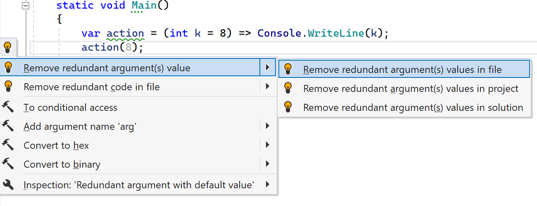Click the wrench icon beside the Inspection entry
This screenshot has height=206, width=537.
pyautogui.click(x=8, y=185)
